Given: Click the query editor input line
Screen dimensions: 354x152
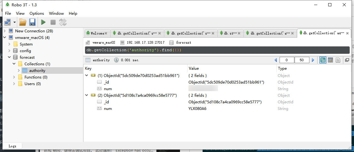Looking at the screenshot, I should pyautogui.click(x=217, y=50).
